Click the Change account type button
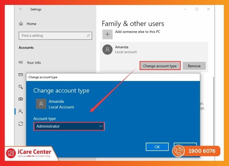The height and width of the screenshot is (166, 229). (160, 66)
